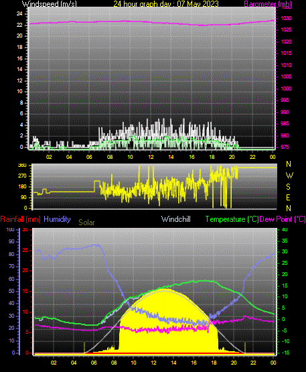This screenshot has width=306, height=372.
Task: Click the '24 hour graph day : 07 May 2023' title
Action: pyautogui.click(x=166, y=4)
